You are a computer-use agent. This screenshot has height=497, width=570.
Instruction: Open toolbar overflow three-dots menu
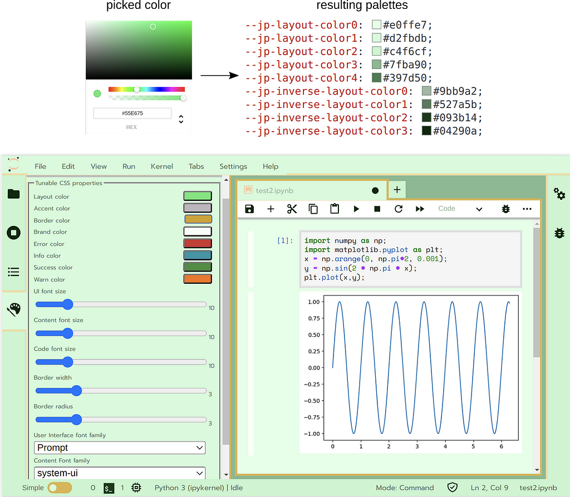click(527, 209)
